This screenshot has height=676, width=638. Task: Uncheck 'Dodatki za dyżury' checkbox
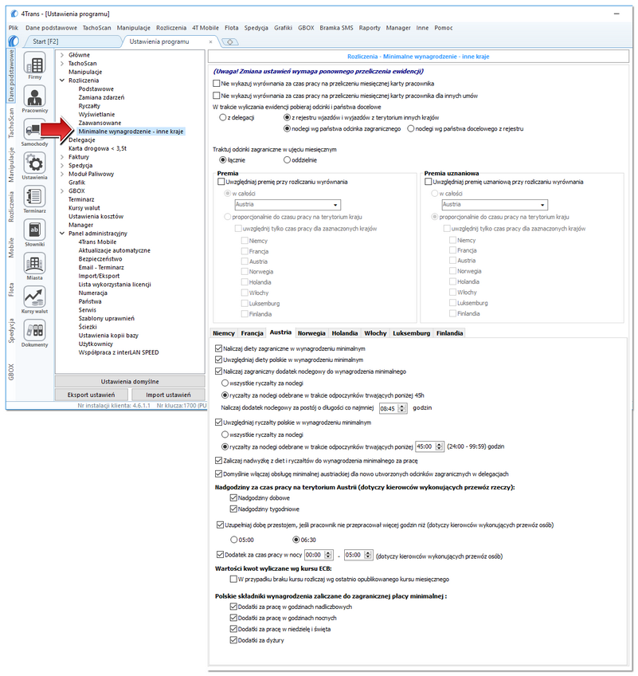point(233,640)
